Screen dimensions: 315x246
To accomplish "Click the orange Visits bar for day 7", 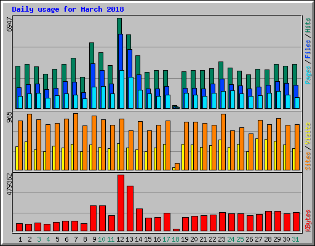I will click(x=76, y=141).
